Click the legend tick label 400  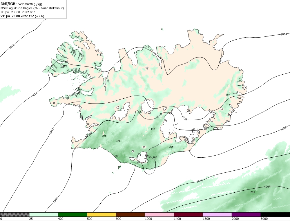click(x=61, y=219)
